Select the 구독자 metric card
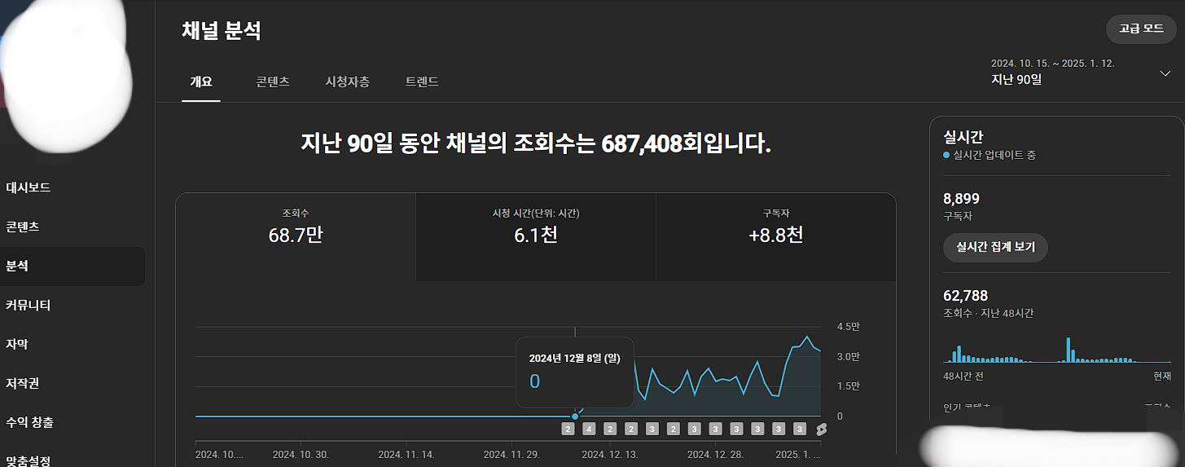1185x467 pixels. click(775, 228)
